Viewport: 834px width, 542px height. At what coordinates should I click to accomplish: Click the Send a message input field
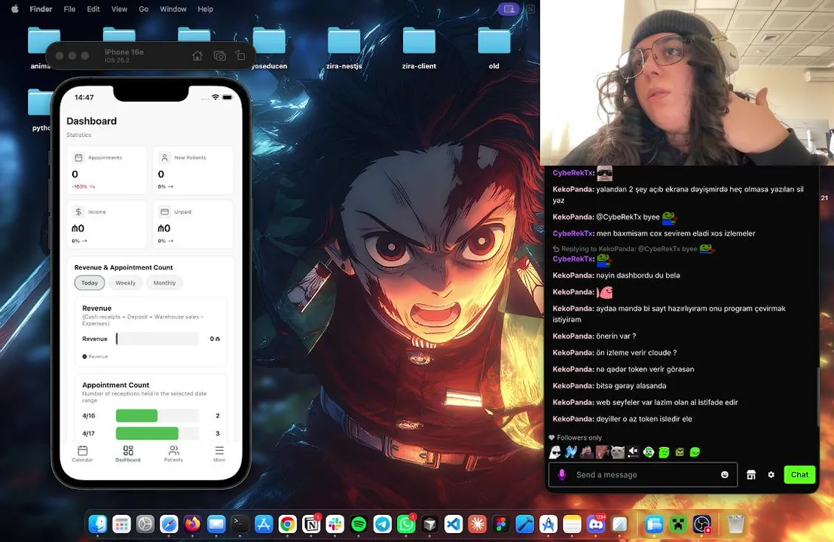(x=643, y=474)
